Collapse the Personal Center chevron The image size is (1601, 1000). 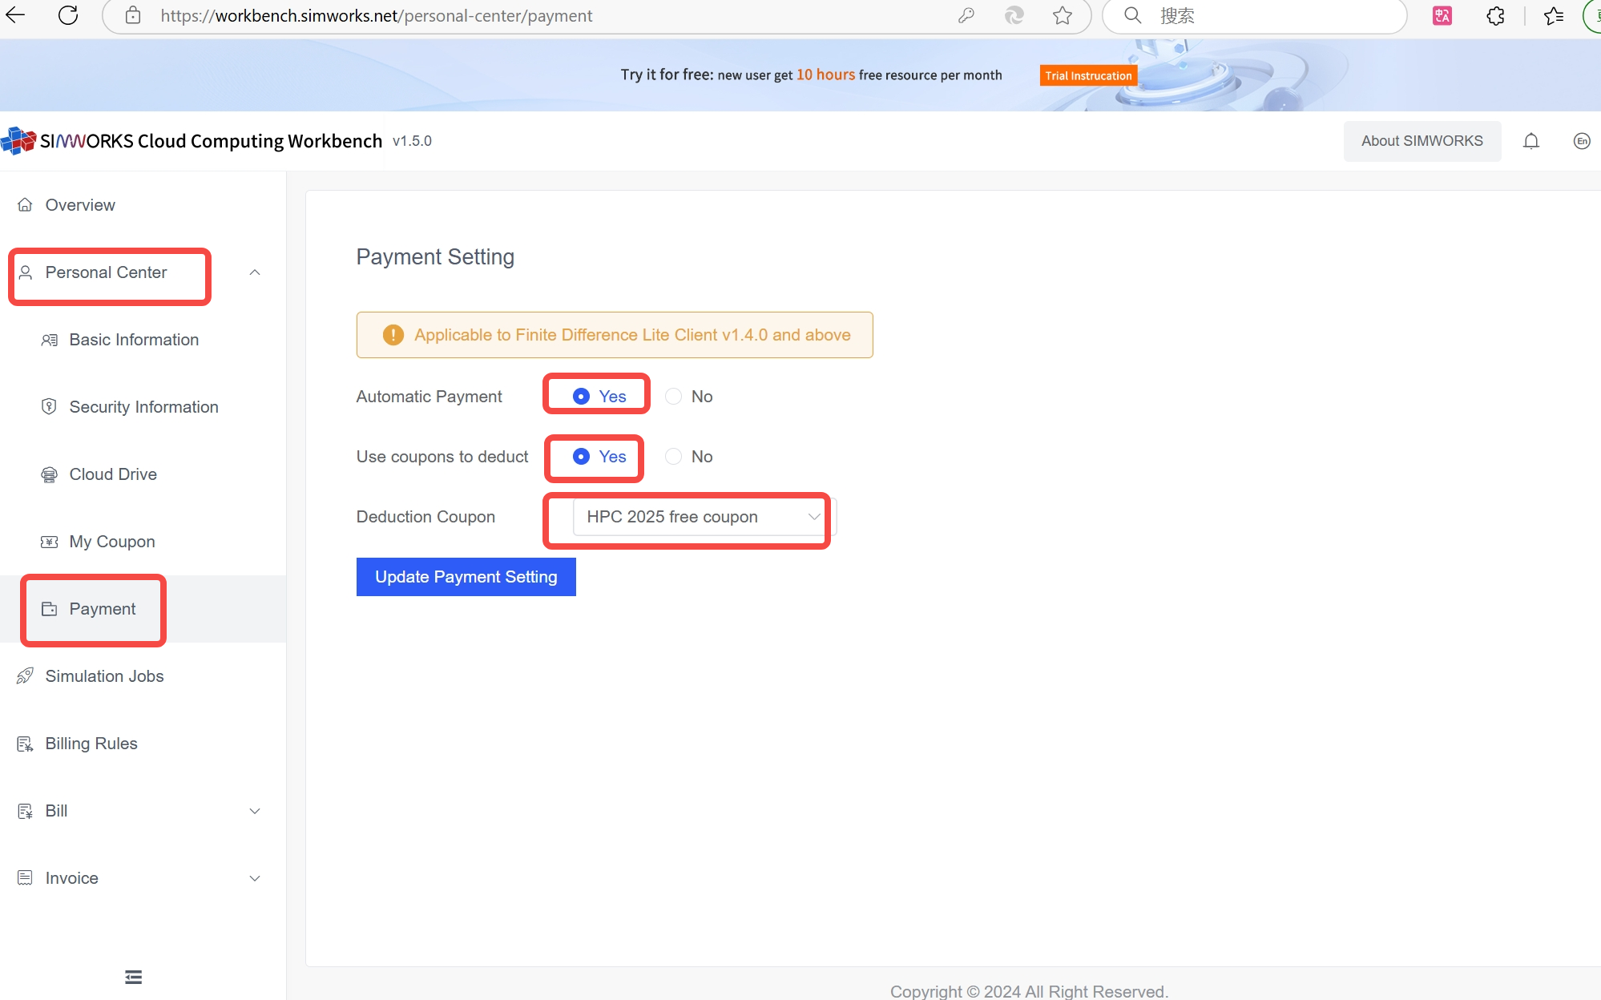(255, 272)
